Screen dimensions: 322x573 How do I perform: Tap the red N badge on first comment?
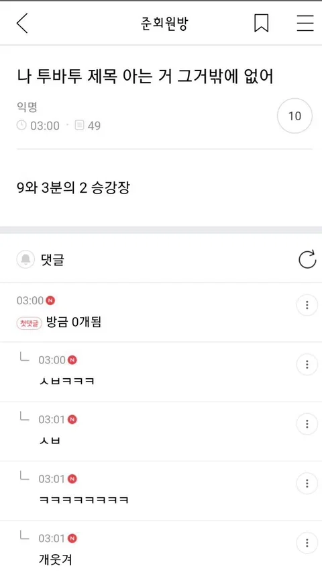pos(50,301)
